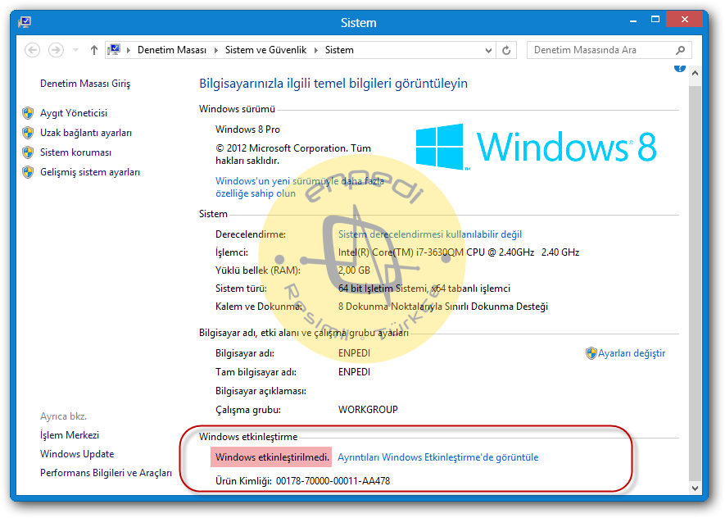Open the recent locations dropdown arrow
The image size is (725, 518).
click(76, 50)
